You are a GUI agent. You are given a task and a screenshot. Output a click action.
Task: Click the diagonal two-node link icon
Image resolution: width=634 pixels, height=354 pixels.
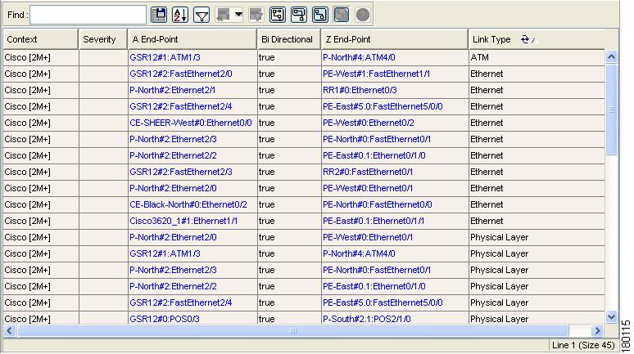coord(319,15)
